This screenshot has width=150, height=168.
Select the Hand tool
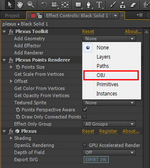coord(20,5)
